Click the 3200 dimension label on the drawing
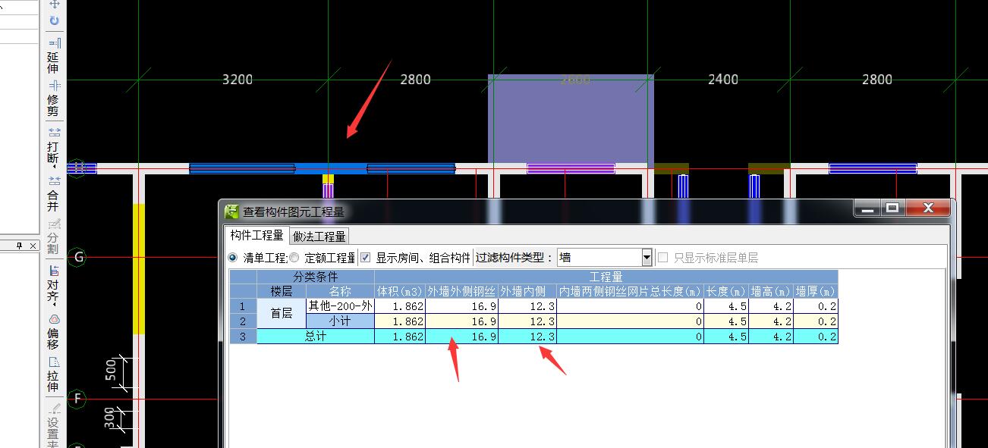The image size is (988, 448). point(238,80)
